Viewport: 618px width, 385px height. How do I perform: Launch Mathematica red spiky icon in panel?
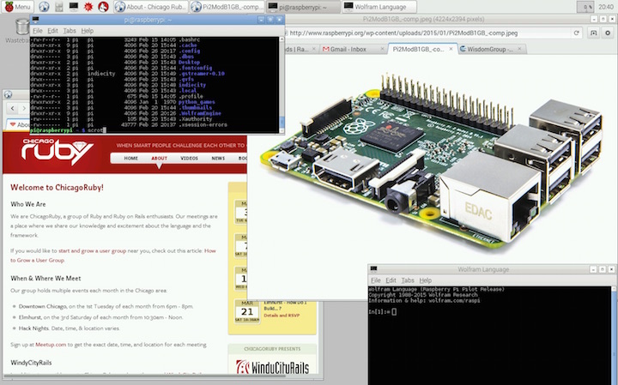coord(88,7)
